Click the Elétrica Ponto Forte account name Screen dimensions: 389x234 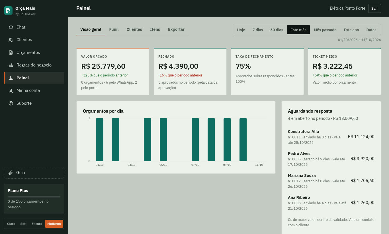(x=347, y=8)
